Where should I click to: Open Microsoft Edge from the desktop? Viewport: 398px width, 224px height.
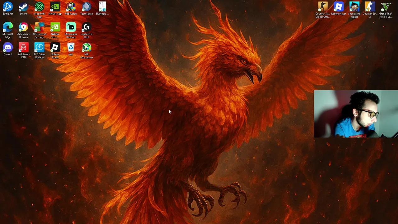click(x=8, y=30)
